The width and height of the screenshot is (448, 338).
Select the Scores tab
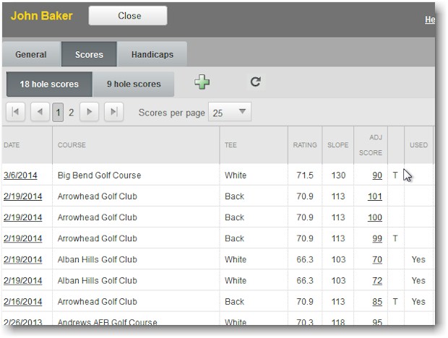click(89, 54)
